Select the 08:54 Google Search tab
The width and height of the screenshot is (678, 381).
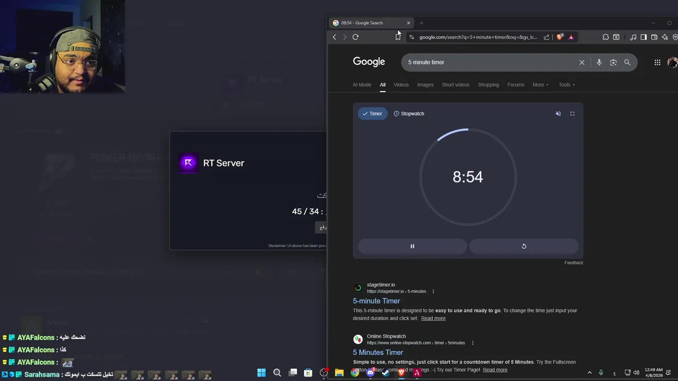(371, 23)
